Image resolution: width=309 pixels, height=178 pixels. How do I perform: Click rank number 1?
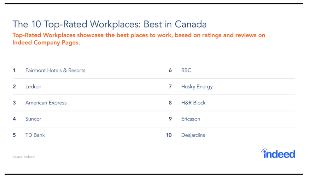(x=14, y=70)
